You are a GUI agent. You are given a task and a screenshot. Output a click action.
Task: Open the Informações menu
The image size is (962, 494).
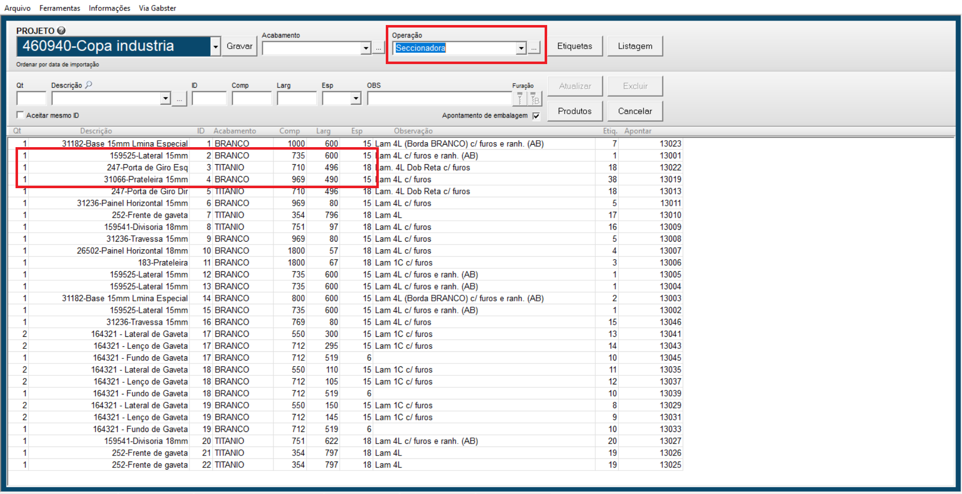point(109,8)
